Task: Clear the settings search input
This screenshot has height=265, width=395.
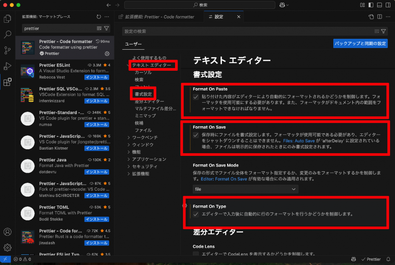Action: click(376, 31)
